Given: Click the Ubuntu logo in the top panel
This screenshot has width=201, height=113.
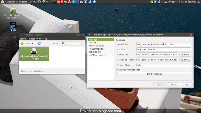Looking at the screenshot, I should [x=3, y=2].
